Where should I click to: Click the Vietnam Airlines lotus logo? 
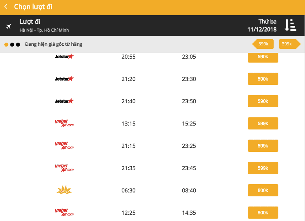tap(64, 190)
